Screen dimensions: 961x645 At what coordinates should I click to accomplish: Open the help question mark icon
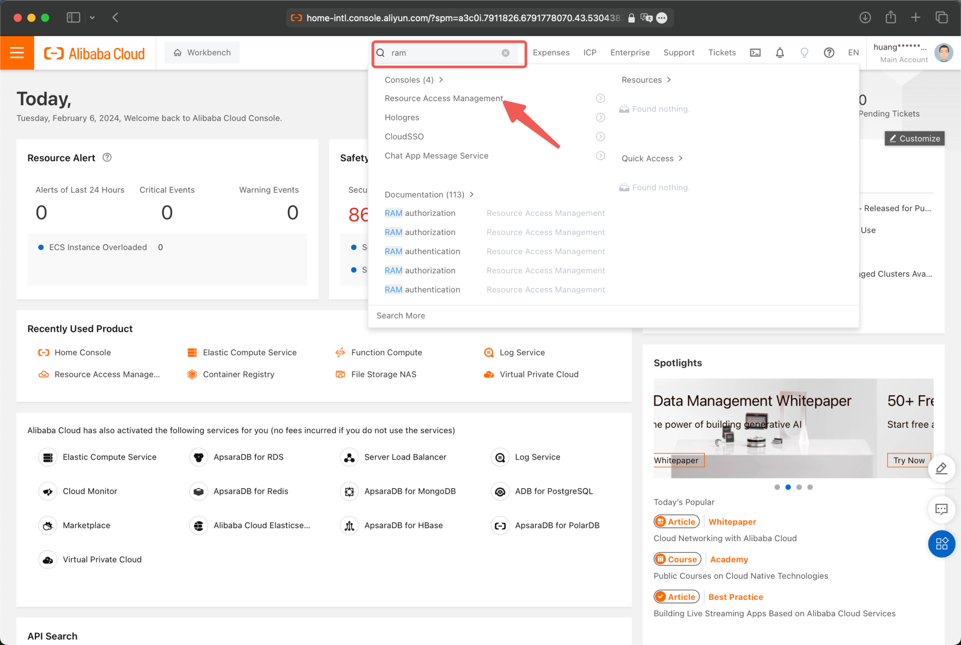click(x=829, y=53)
